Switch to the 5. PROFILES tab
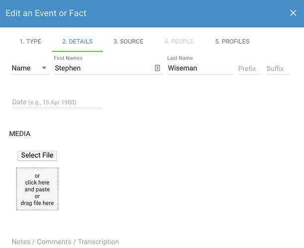 click(232, 42)
